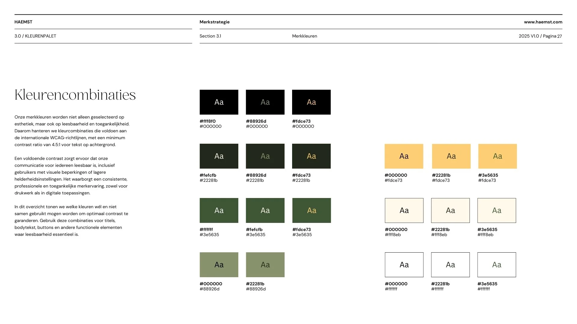
Task: Open the www.haemst.com link
Action: coord(543,22)
